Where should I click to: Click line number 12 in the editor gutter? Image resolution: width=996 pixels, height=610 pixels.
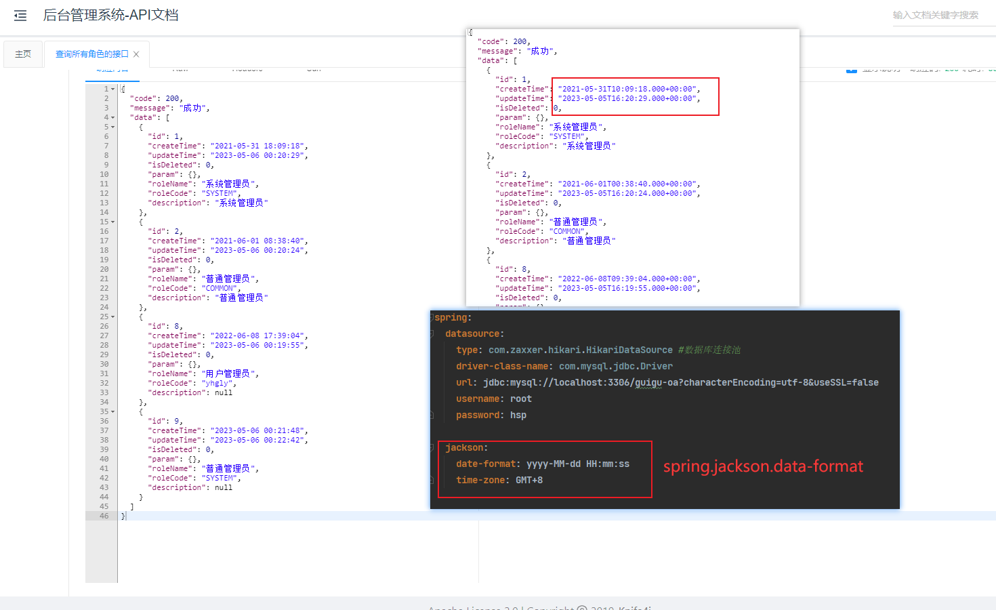(x=104, y=193)
